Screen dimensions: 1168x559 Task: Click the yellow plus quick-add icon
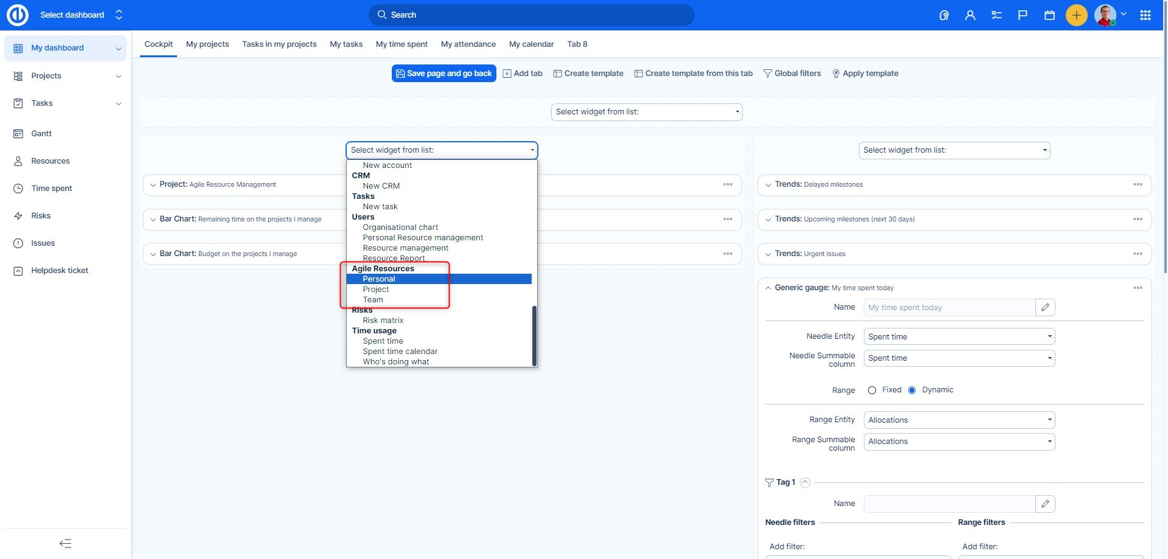click(1076, 15)
